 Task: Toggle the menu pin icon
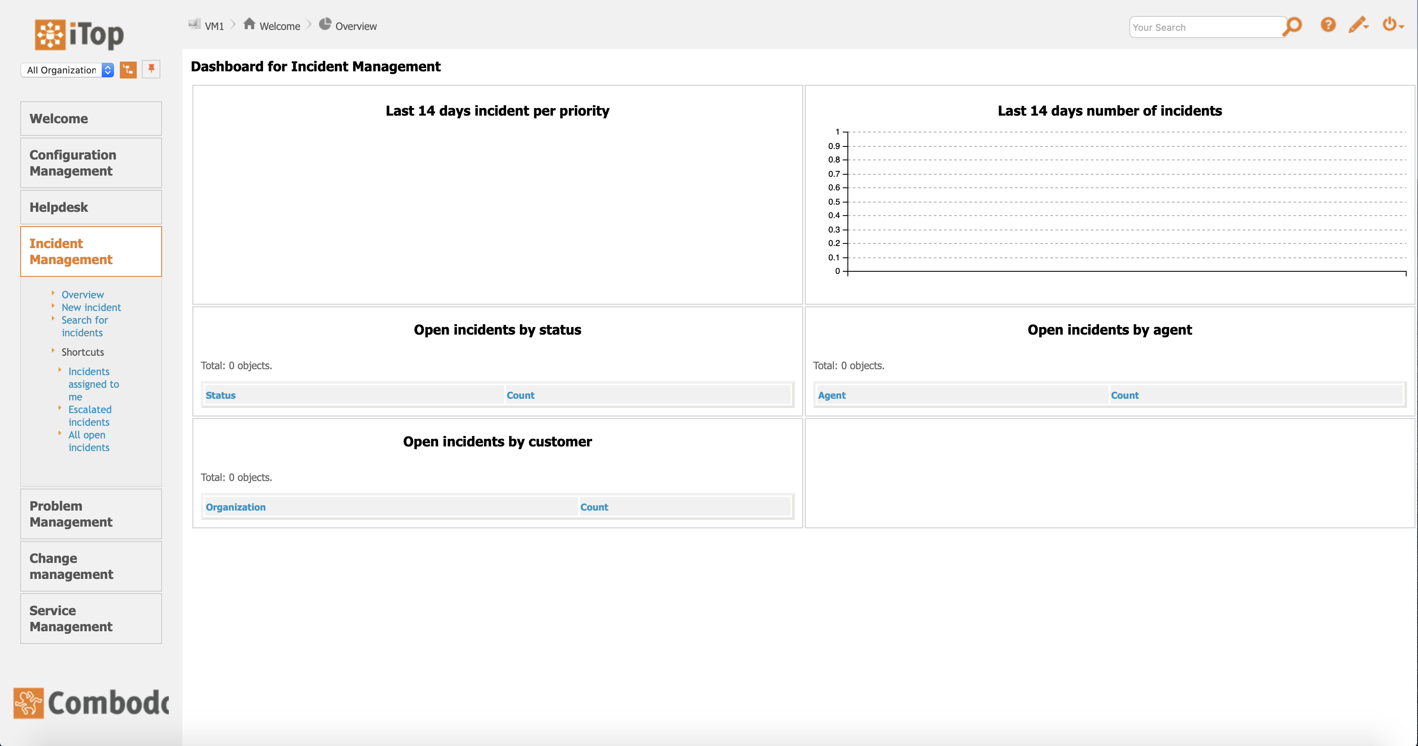click(151, 69)
